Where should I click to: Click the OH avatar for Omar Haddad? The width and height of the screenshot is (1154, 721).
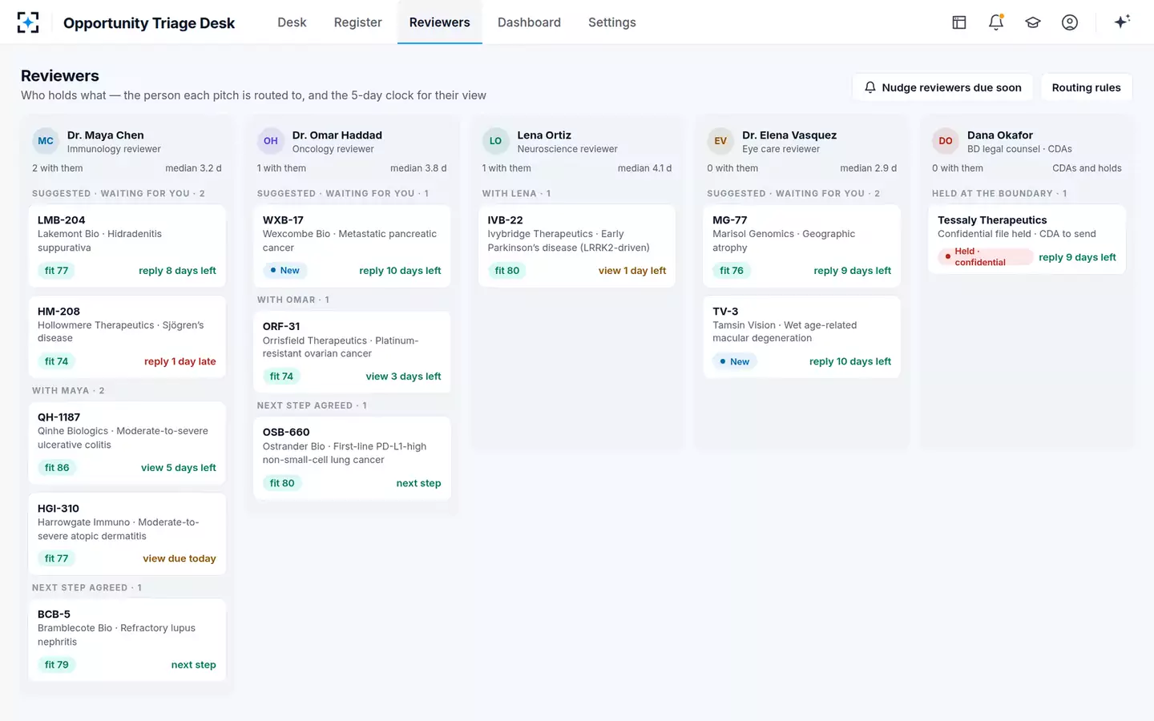tap(271, 141)
